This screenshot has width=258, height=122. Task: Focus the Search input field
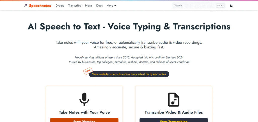click(199, 6)
